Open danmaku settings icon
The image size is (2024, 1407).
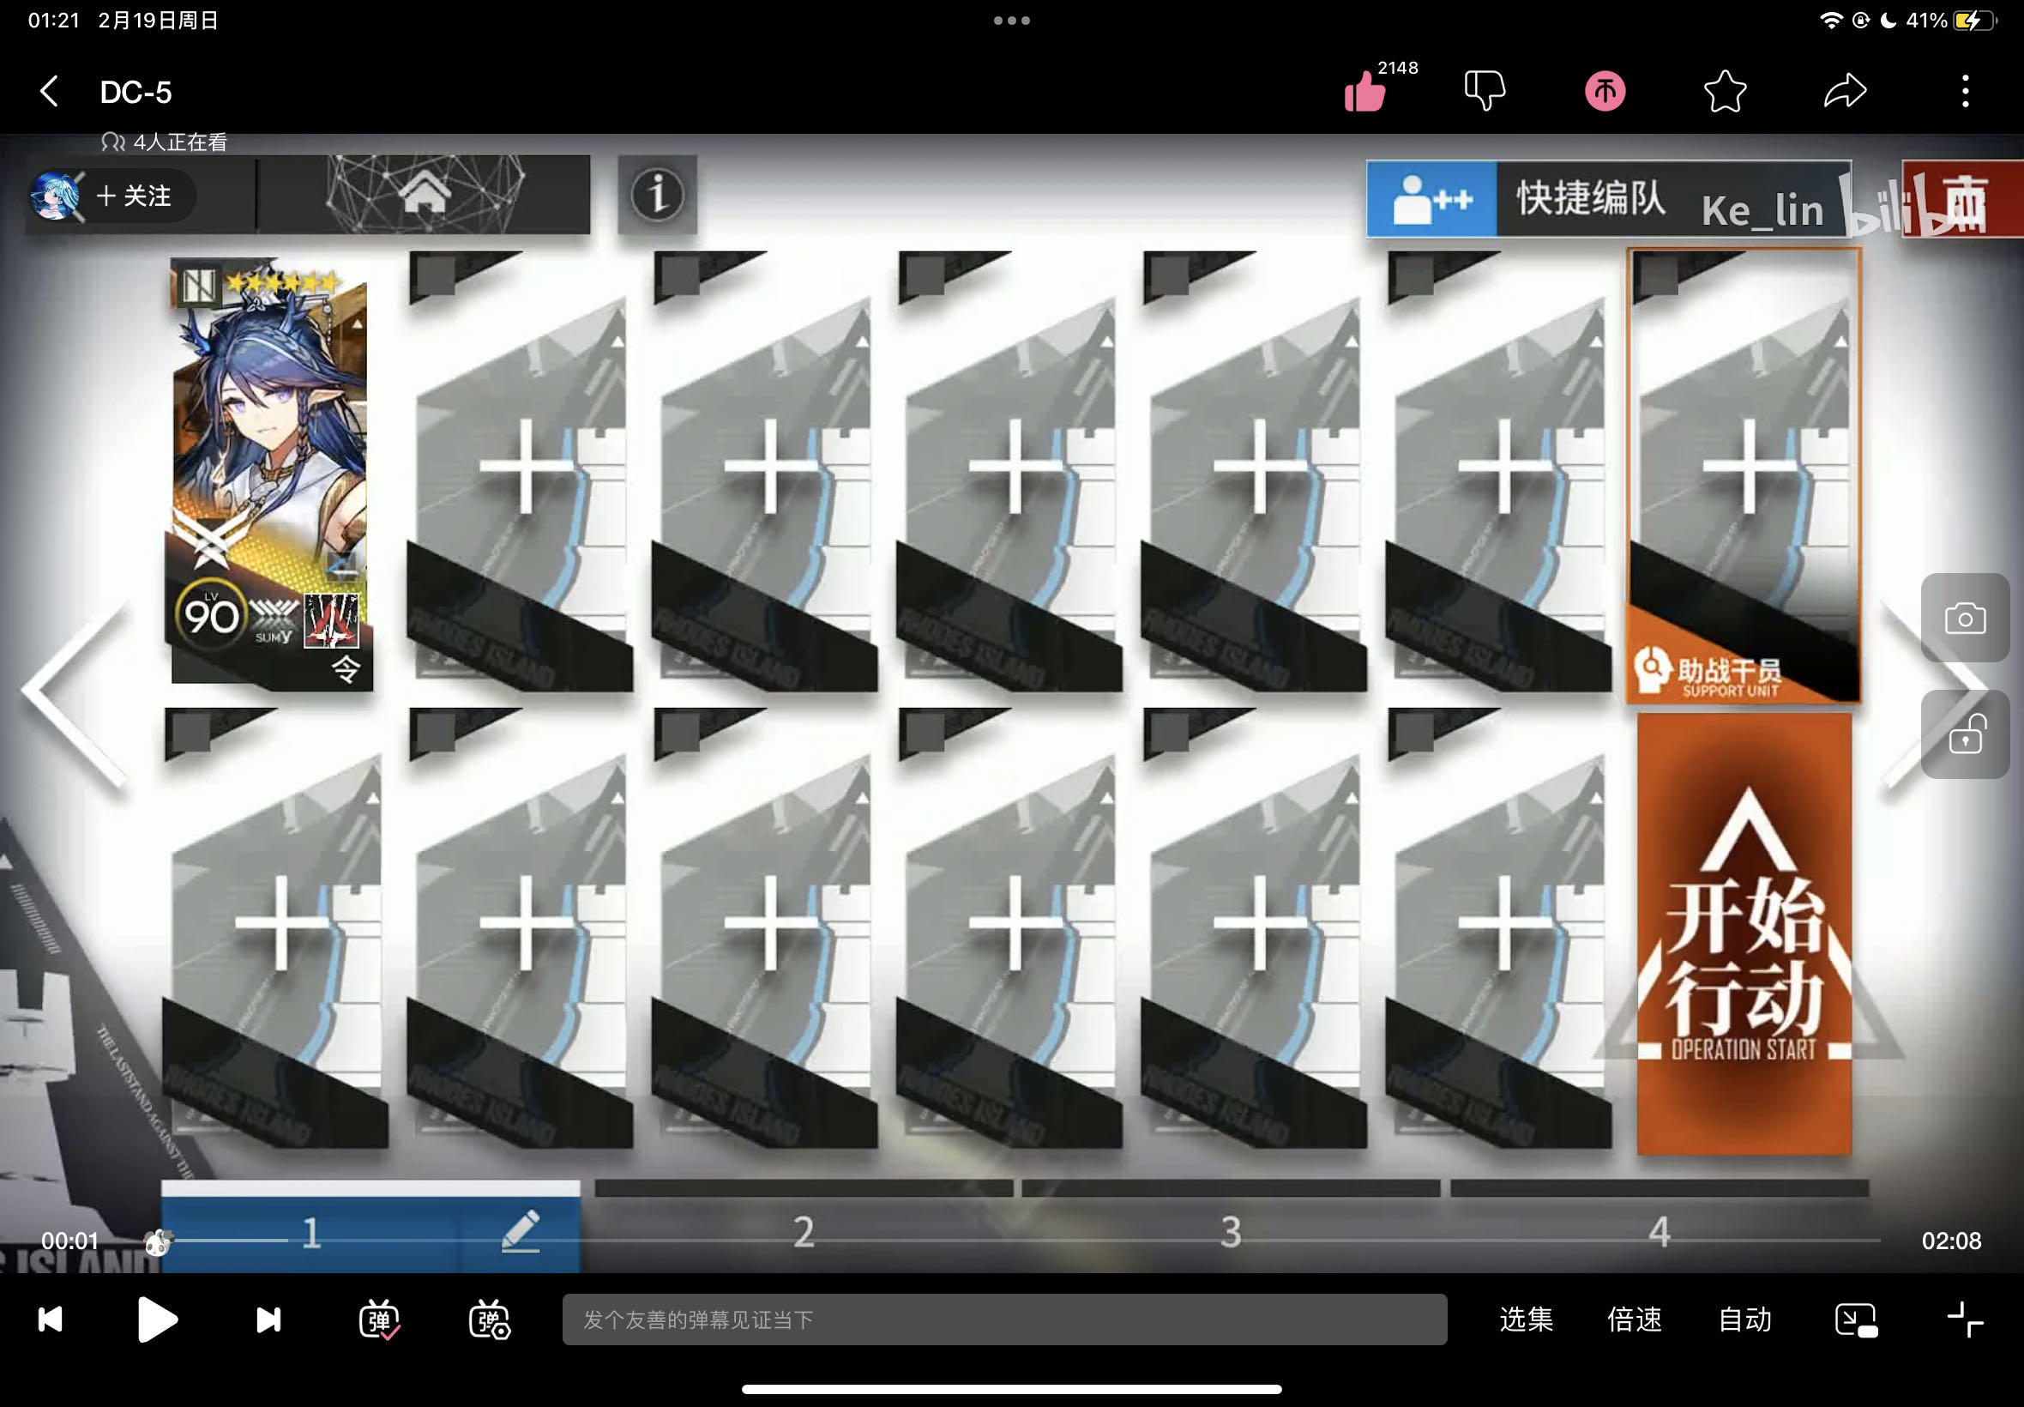[x=490, y=1319]
